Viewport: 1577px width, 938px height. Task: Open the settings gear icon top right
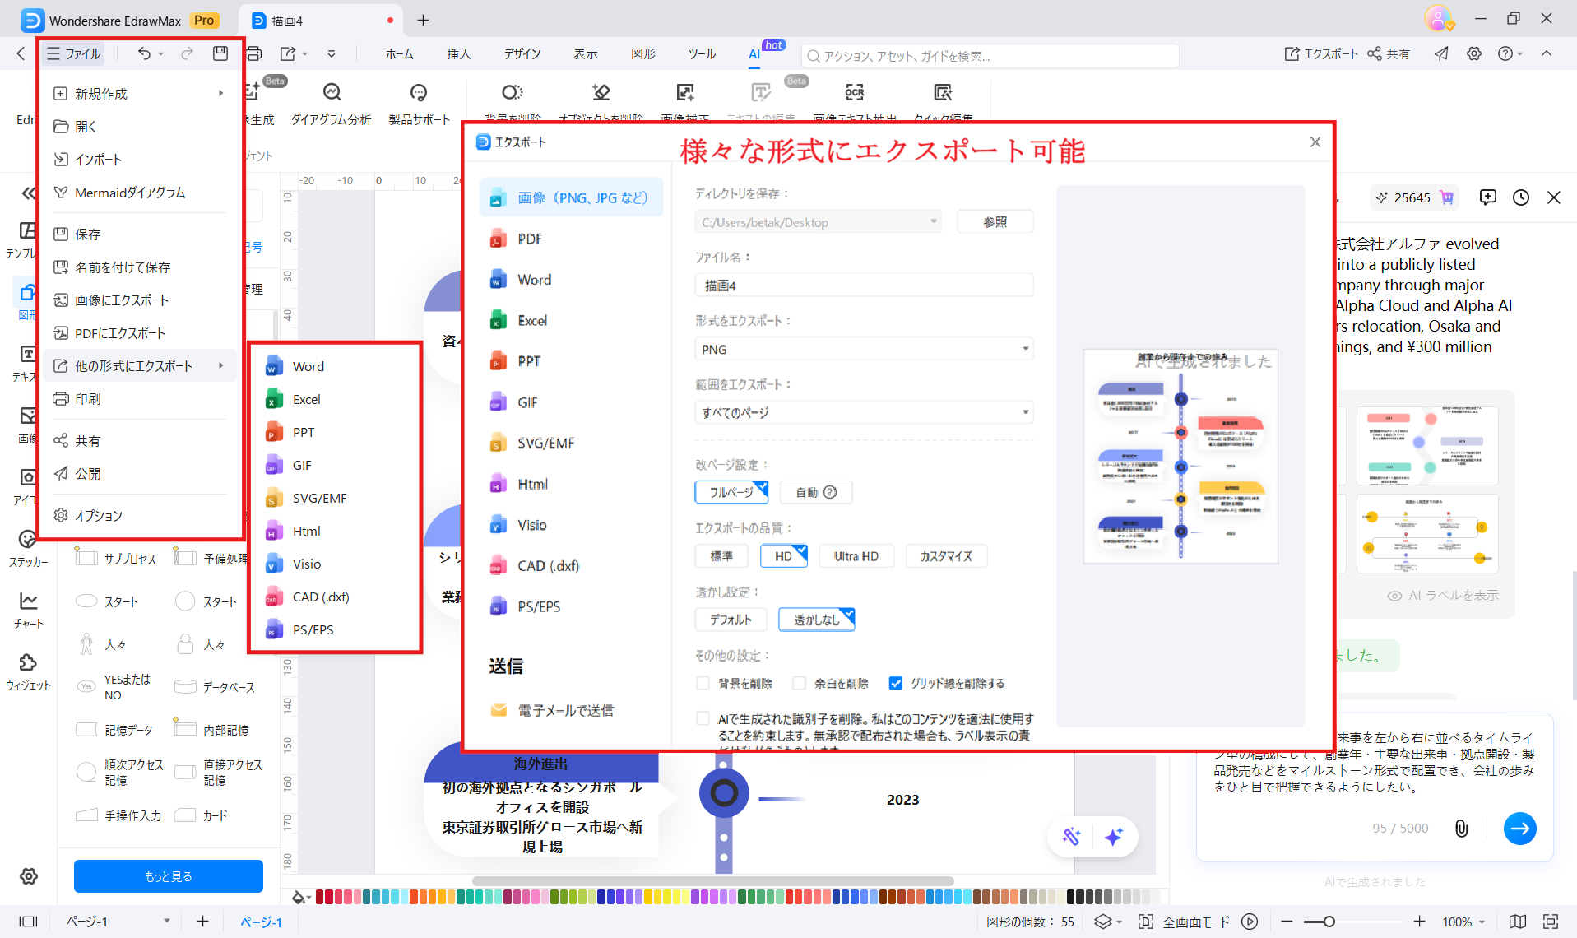coord(1474,53)
